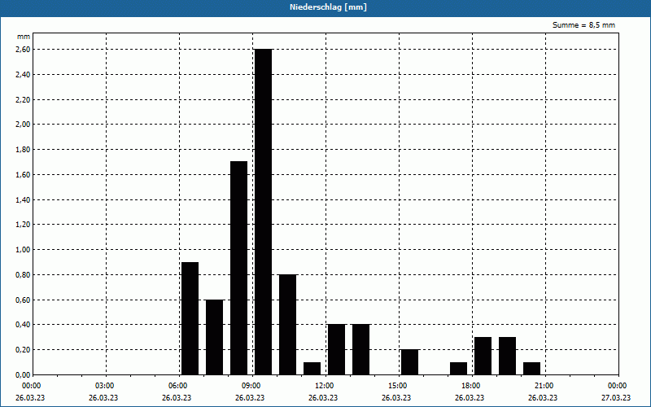The height and width of the screenshot is (407, 651).
Task: Select the tallest bar reaching 2,60 mm
Action: pyautogui.click(x=263, y=212)
